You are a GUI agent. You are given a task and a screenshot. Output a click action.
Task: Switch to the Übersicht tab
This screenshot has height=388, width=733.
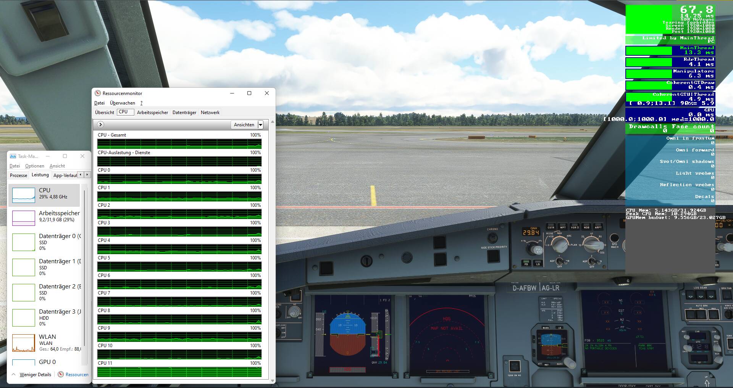click(105, 113)
